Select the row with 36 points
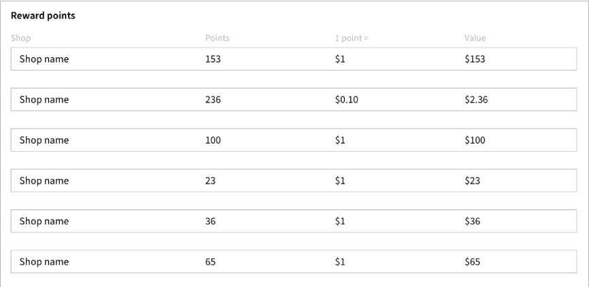 (x=294, y=221)
